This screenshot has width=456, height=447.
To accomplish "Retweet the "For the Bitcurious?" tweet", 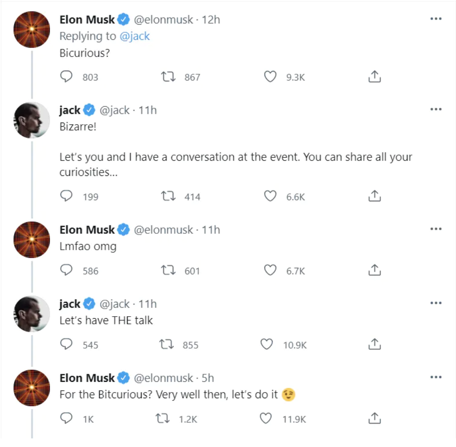I will [164, 418].
